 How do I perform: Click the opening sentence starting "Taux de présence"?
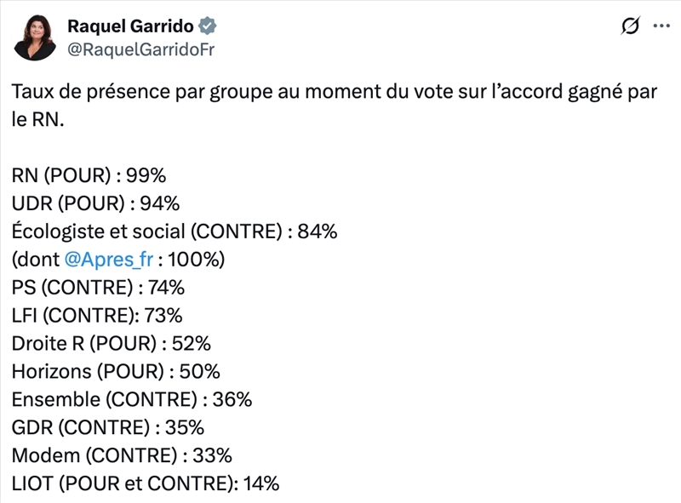point(335,93)
